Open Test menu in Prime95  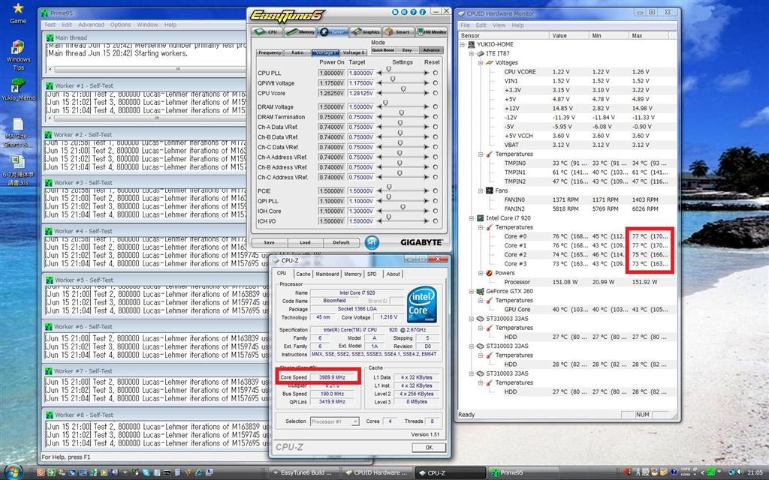(x=50, y=25)
